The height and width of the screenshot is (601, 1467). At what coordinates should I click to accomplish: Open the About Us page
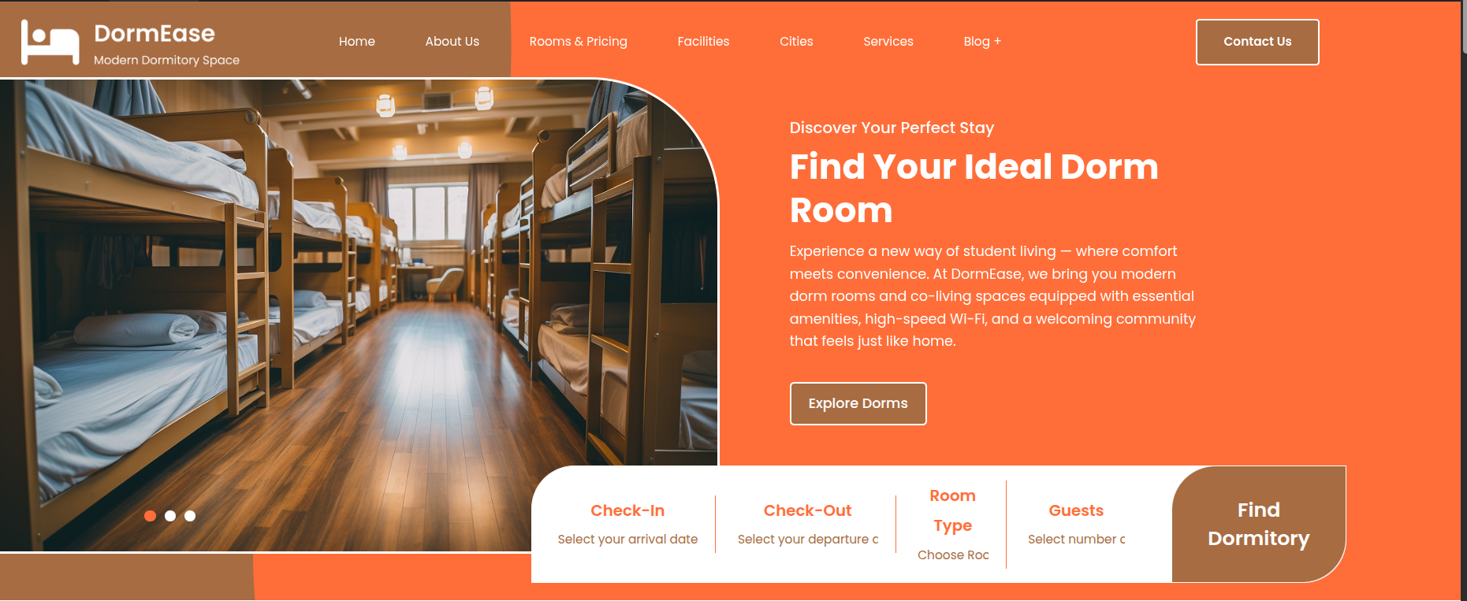point(452,41)
